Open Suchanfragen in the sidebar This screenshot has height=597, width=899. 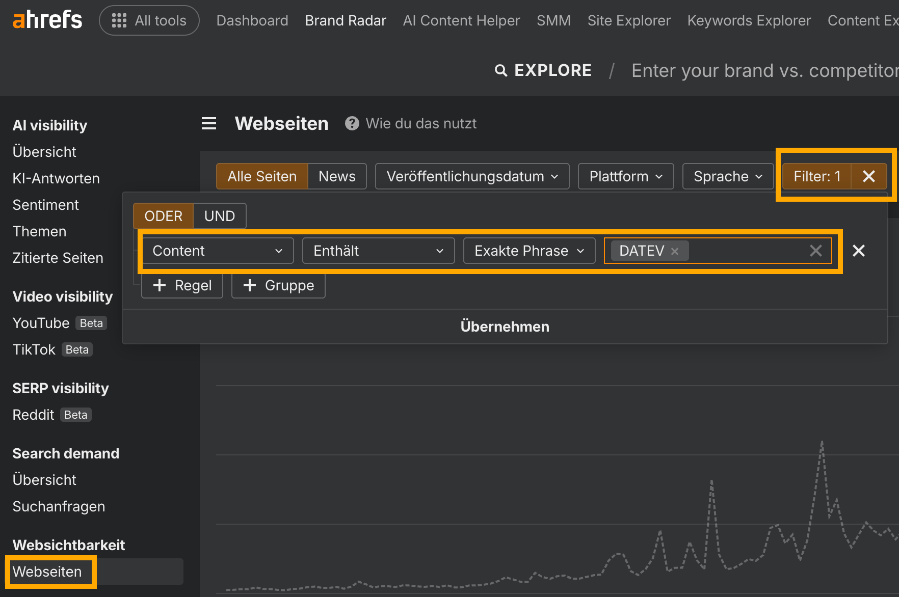pos(59,506)
